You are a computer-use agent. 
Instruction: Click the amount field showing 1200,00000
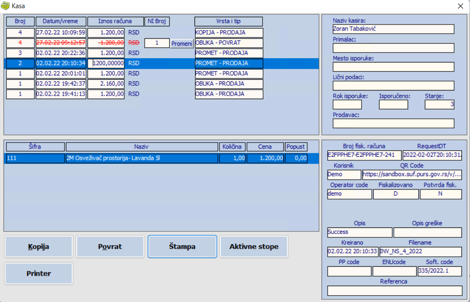click(x=106, y=63)
